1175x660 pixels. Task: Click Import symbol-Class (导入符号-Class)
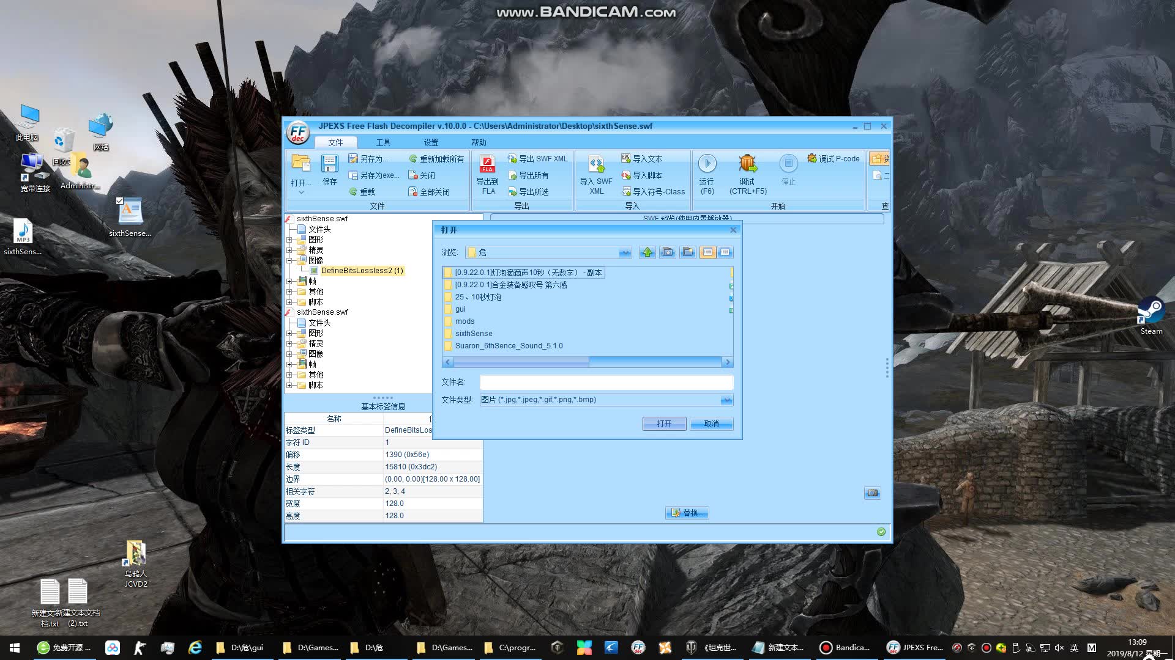[653, 192]
